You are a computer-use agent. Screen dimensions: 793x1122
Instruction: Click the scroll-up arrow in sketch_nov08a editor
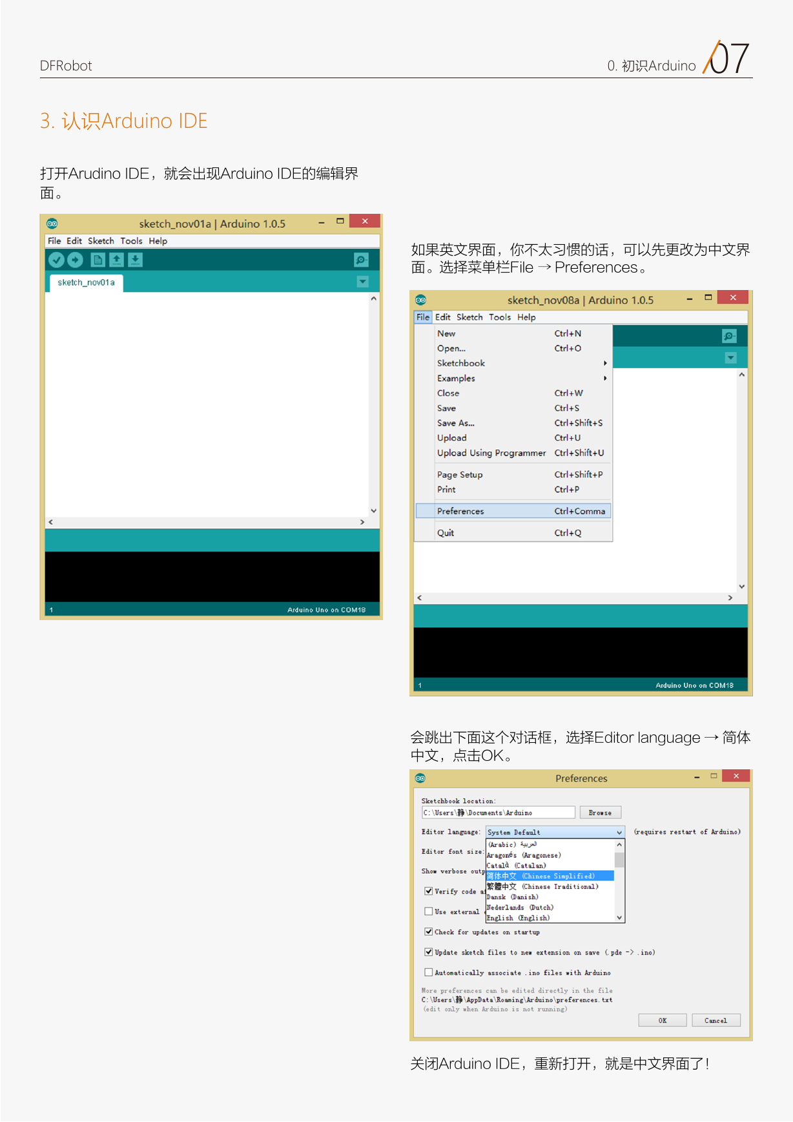742,375
